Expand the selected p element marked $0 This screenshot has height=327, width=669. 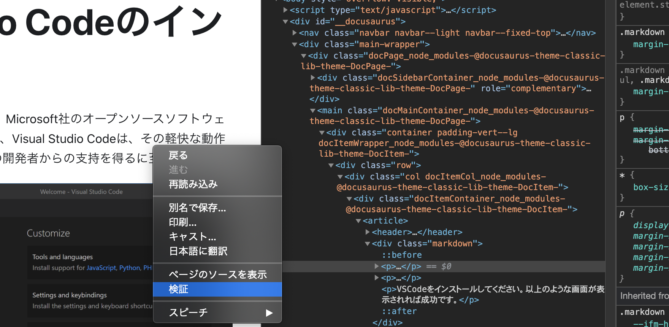point(377,267)
